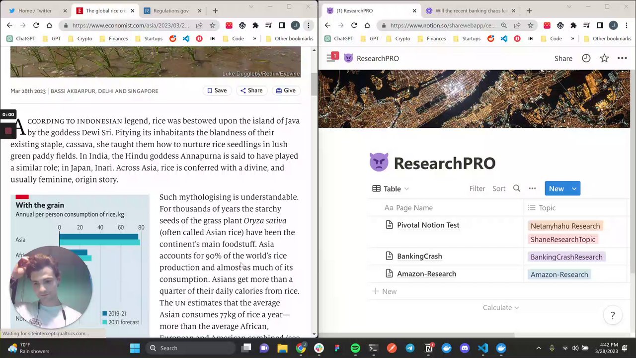The width and height of the screenshot is (636, 358).
Task: Open Notion page history clock icon
Action: (x=586, y=58)
